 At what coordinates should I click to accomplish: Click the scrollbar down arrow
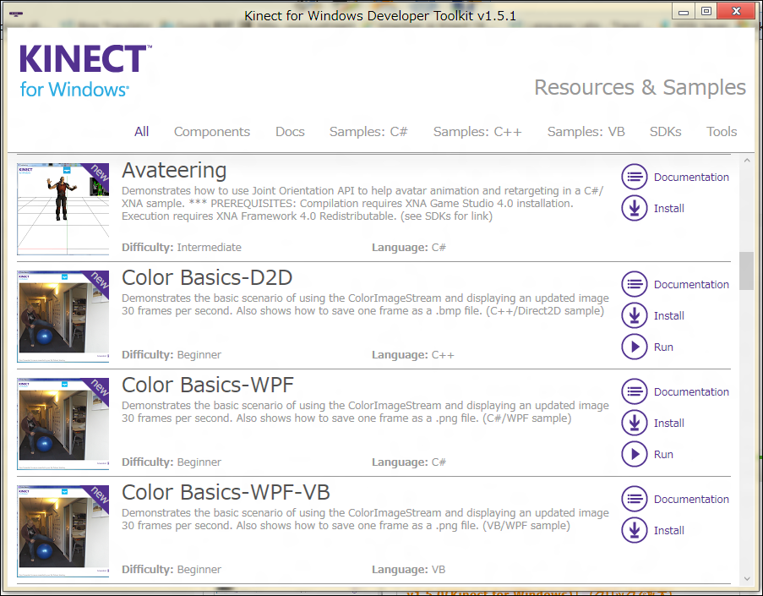tap(747, 578)
